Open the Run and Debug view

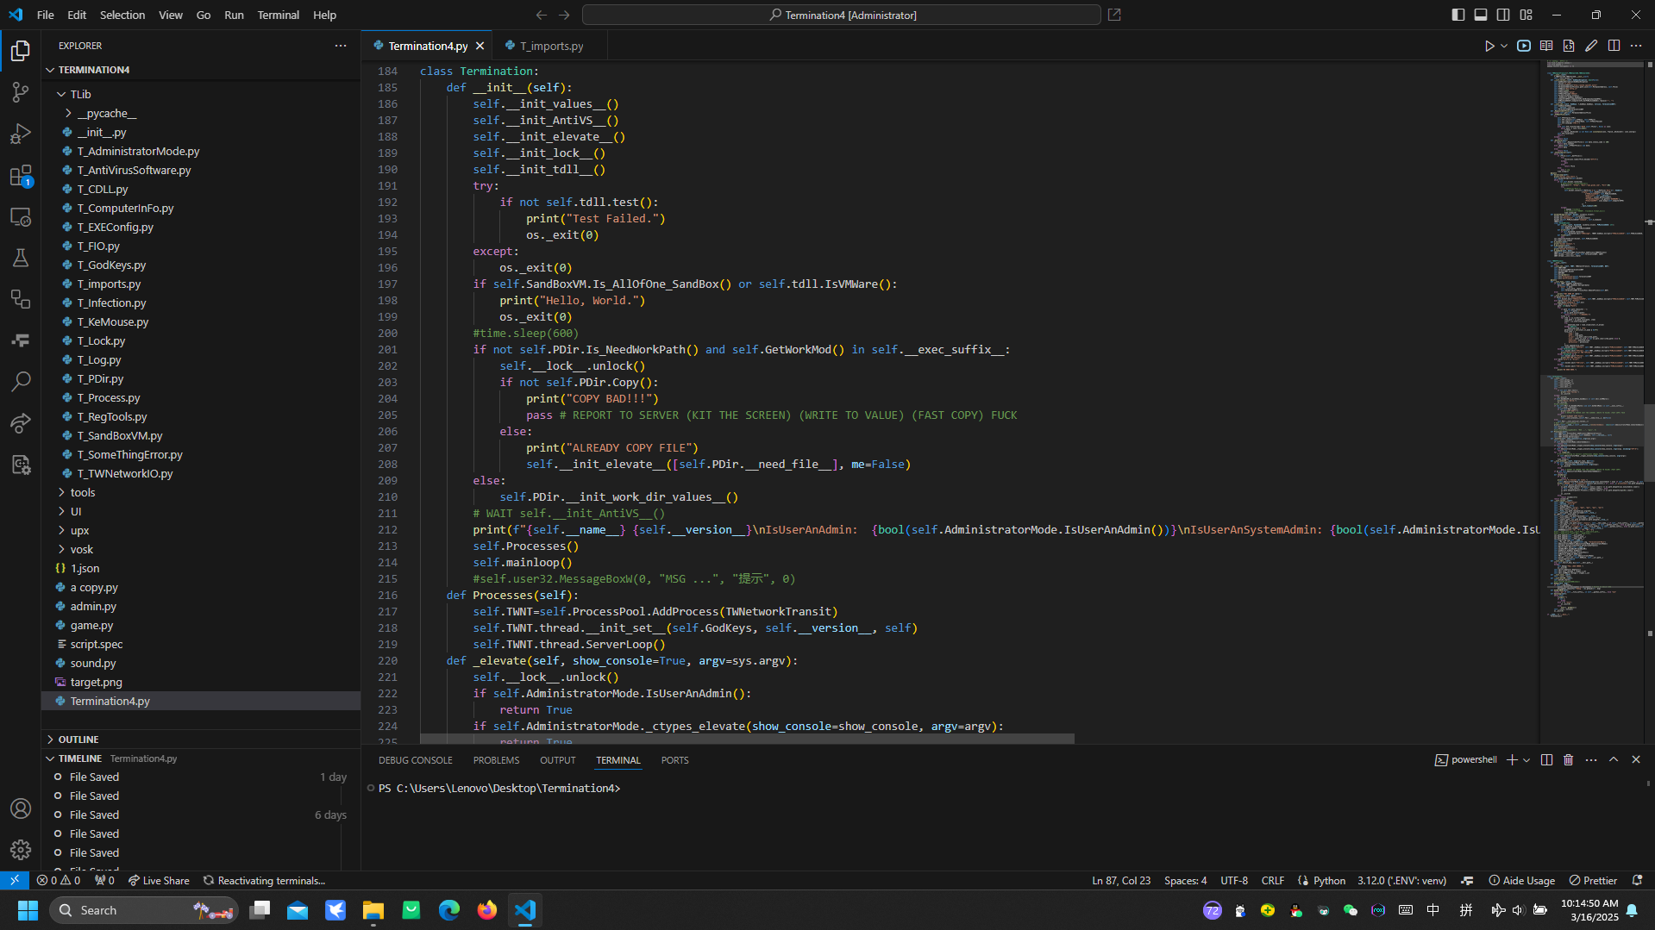pos(21,134)
